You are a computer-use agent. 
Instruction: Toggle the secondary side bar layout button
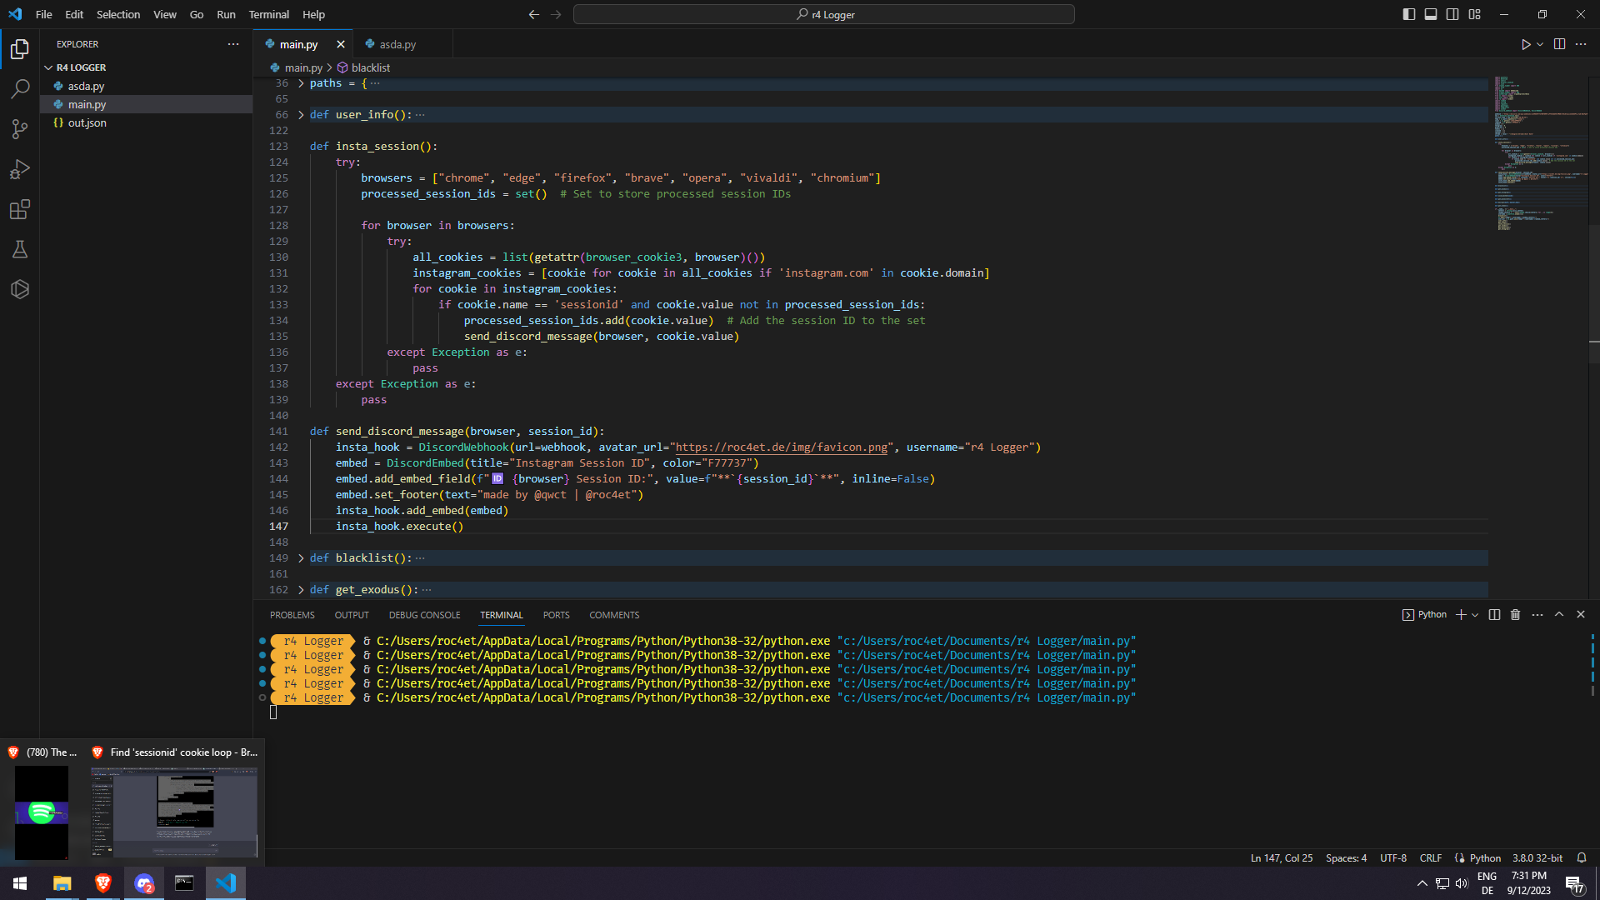1452,14
